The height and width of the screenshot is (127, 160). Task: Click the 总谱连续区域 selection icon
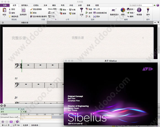(x=95, y=13)
